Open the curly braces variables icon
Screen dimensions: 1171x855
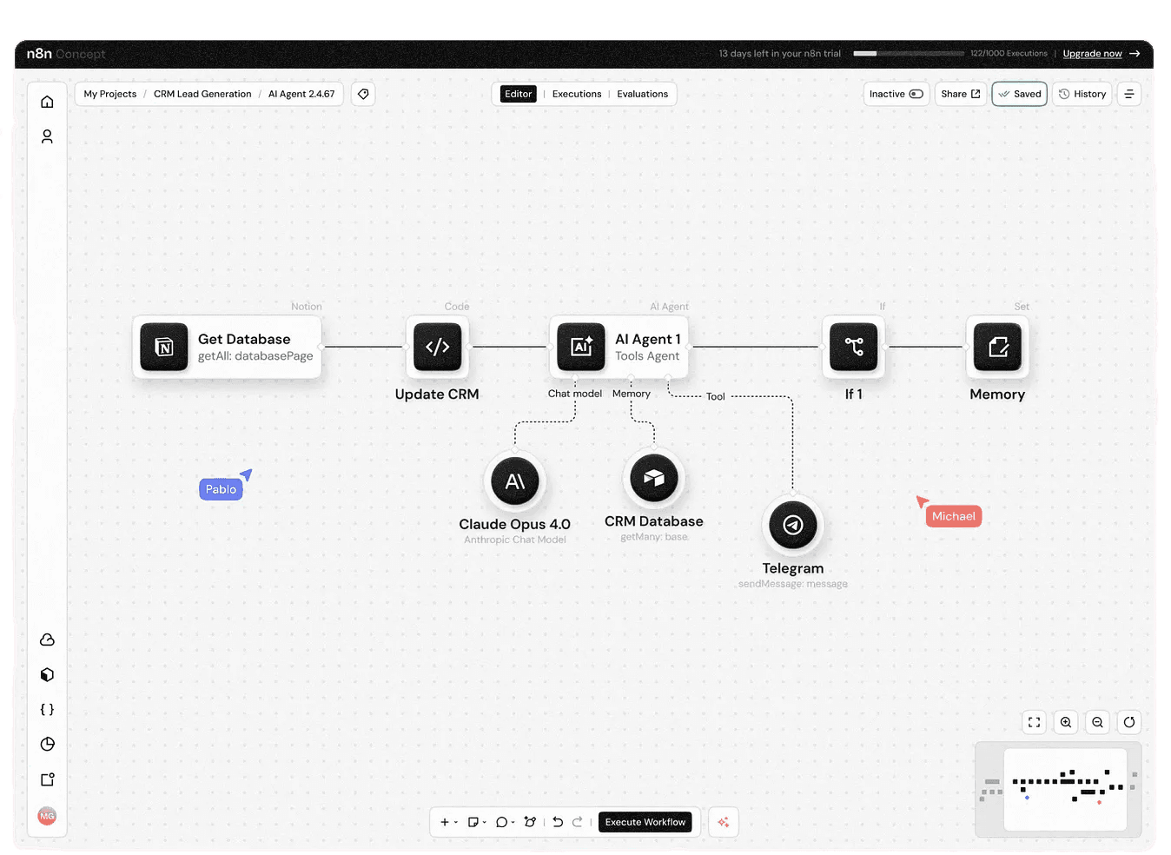pos(47,709)
